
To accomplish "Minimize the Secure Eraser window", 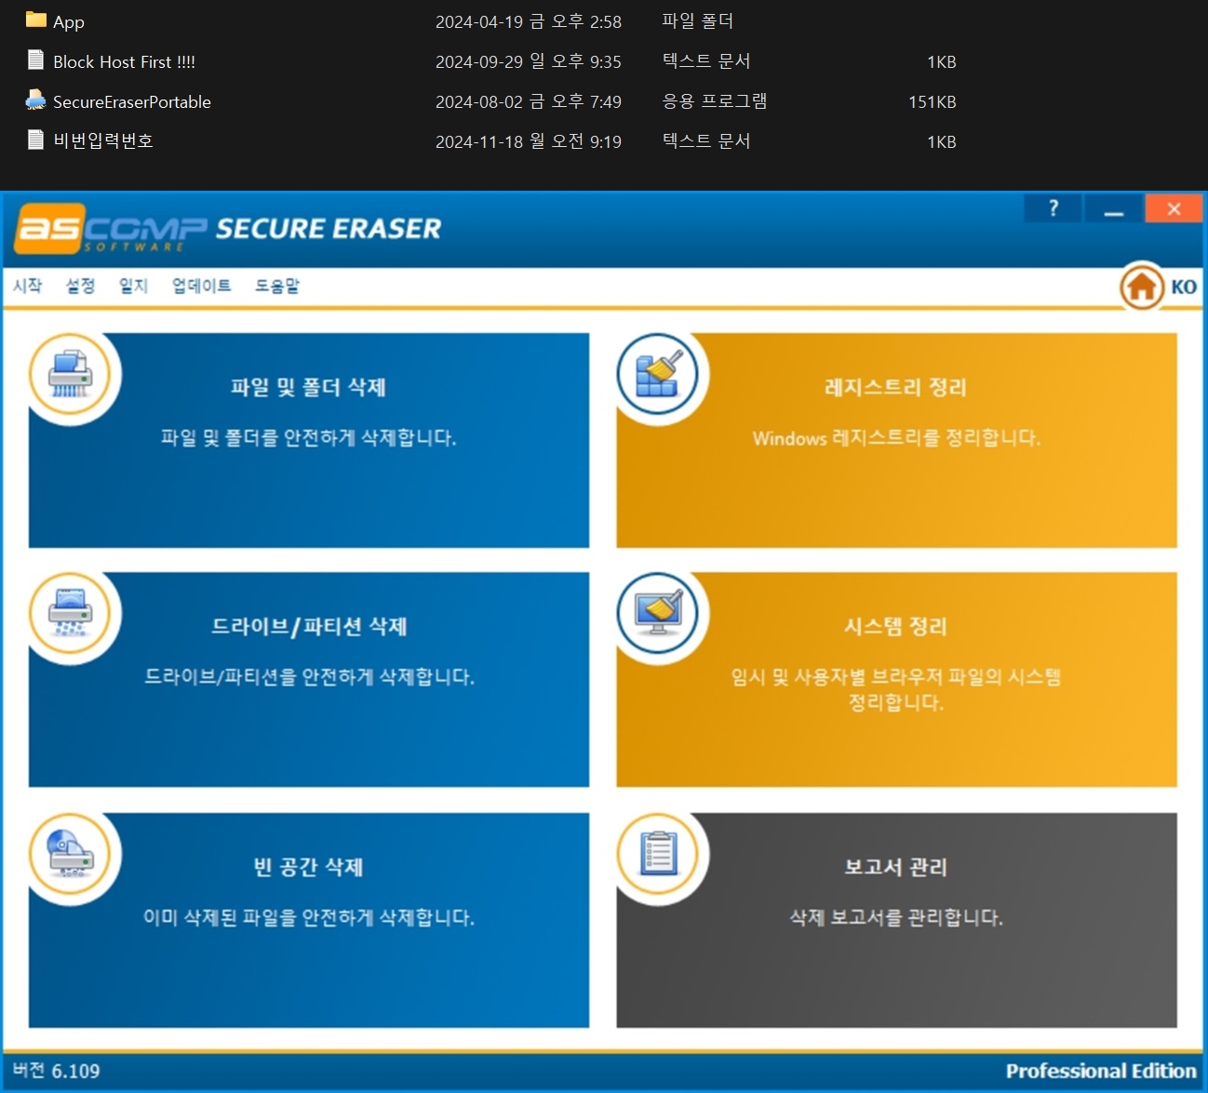I will [1113, 208].
